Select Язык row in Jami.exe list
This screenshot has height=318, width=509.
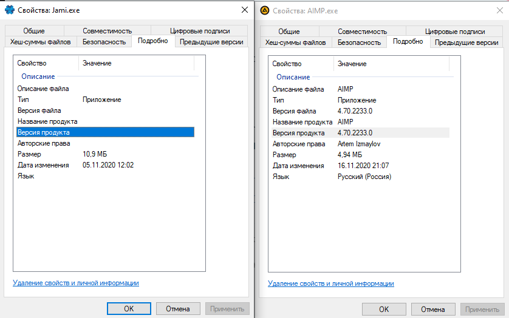coord(105,176)
